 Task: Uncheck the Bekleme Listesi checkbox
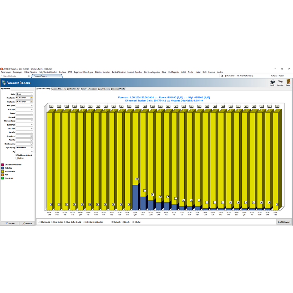tap(17, 155)
